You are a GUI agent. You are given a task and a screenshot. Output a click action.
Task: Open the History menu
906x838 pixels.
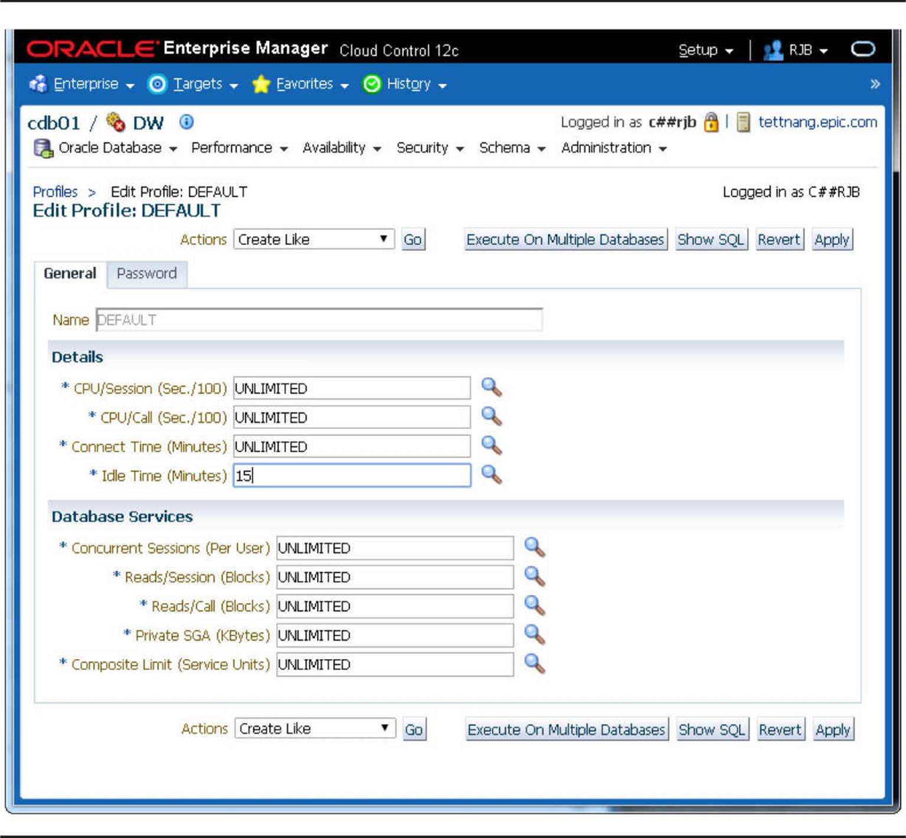point(417,84)
